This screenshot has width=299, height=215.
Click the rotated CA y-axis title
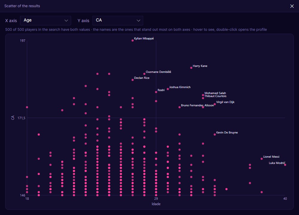[x=13, y=118]
